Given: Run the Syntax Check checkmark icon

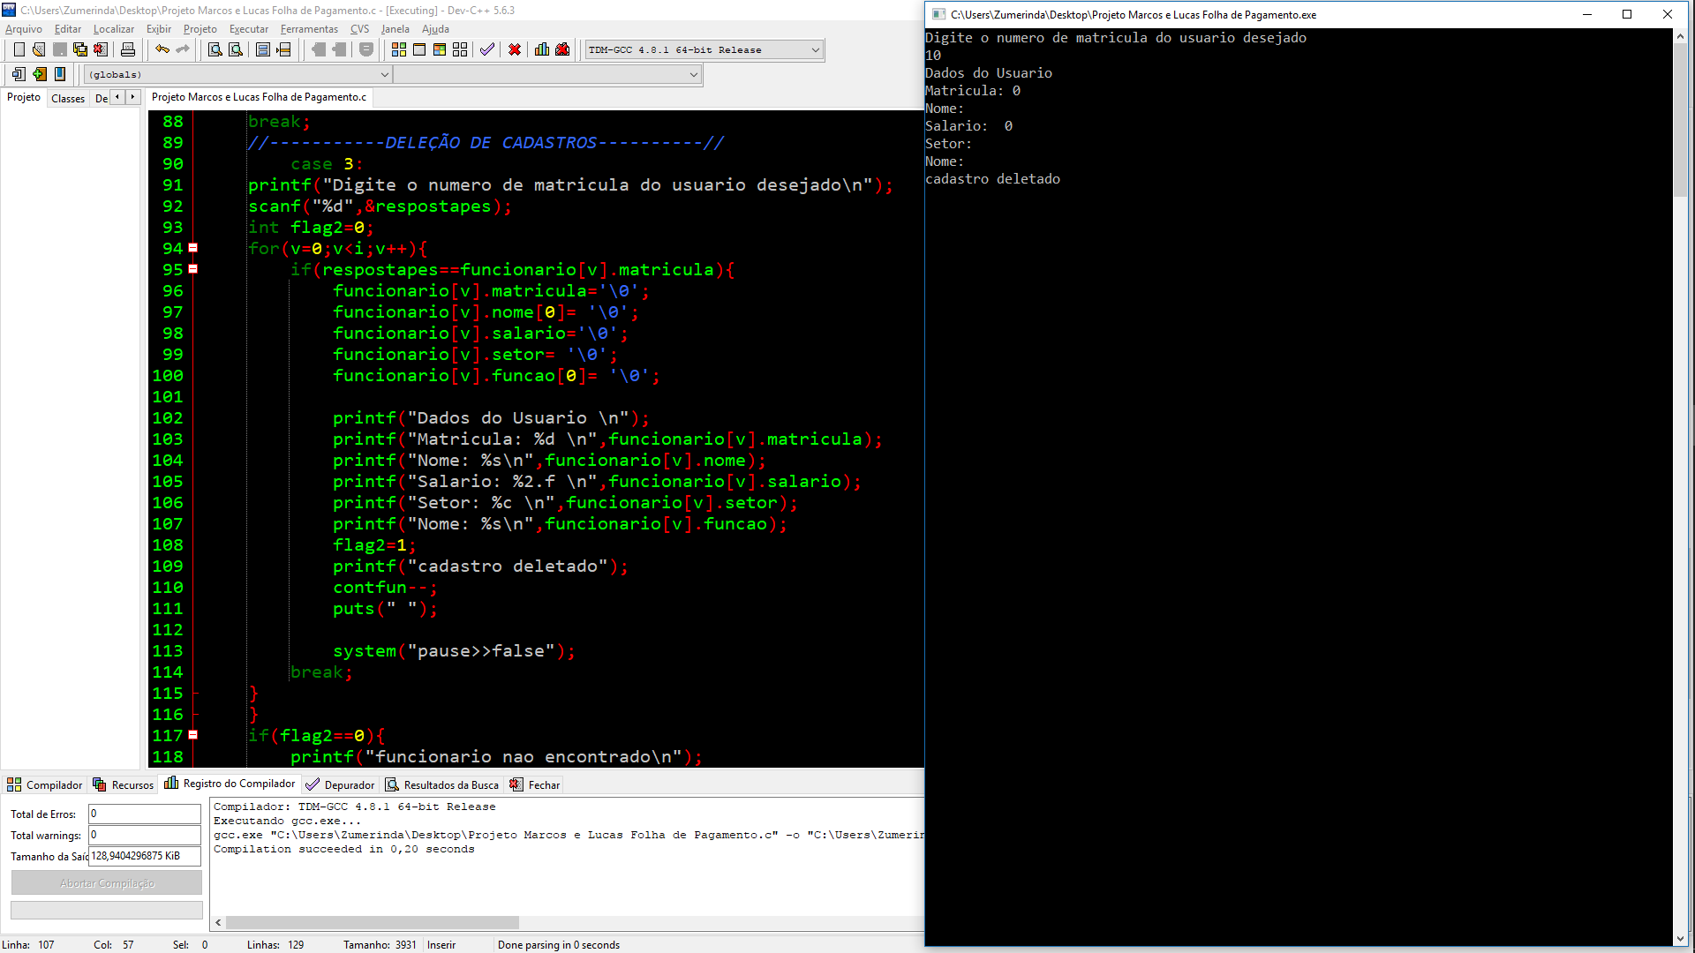Looking at the screenshot, I should [487, 49].
